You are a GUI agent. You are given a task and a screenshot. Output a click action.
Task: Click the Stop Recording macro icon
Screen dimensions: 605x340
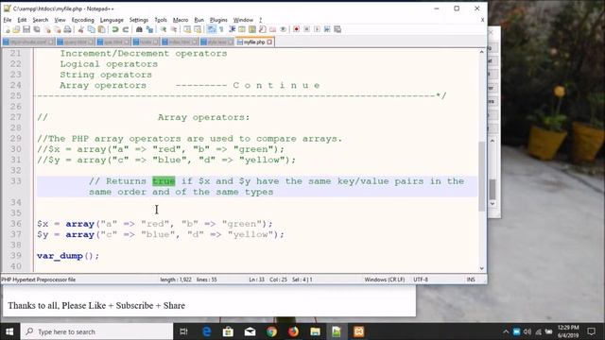[306, 29]
